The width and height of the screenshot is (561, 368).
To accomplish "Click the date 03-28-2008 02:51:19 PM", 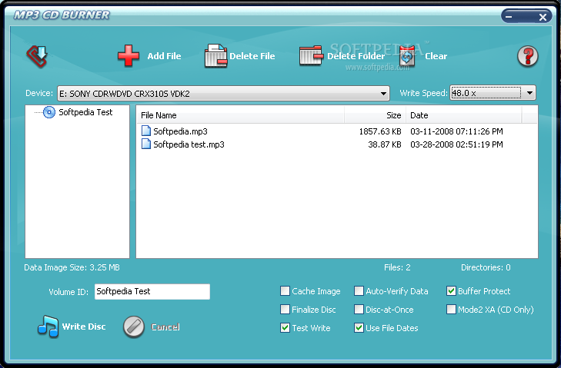I will tap(456, 144).
